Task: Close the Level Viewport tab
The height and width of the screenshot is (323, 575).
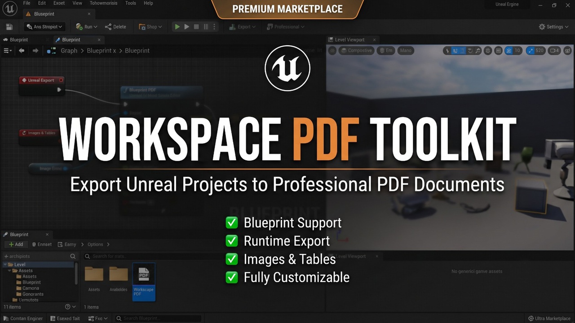Action: coord(374,40)
